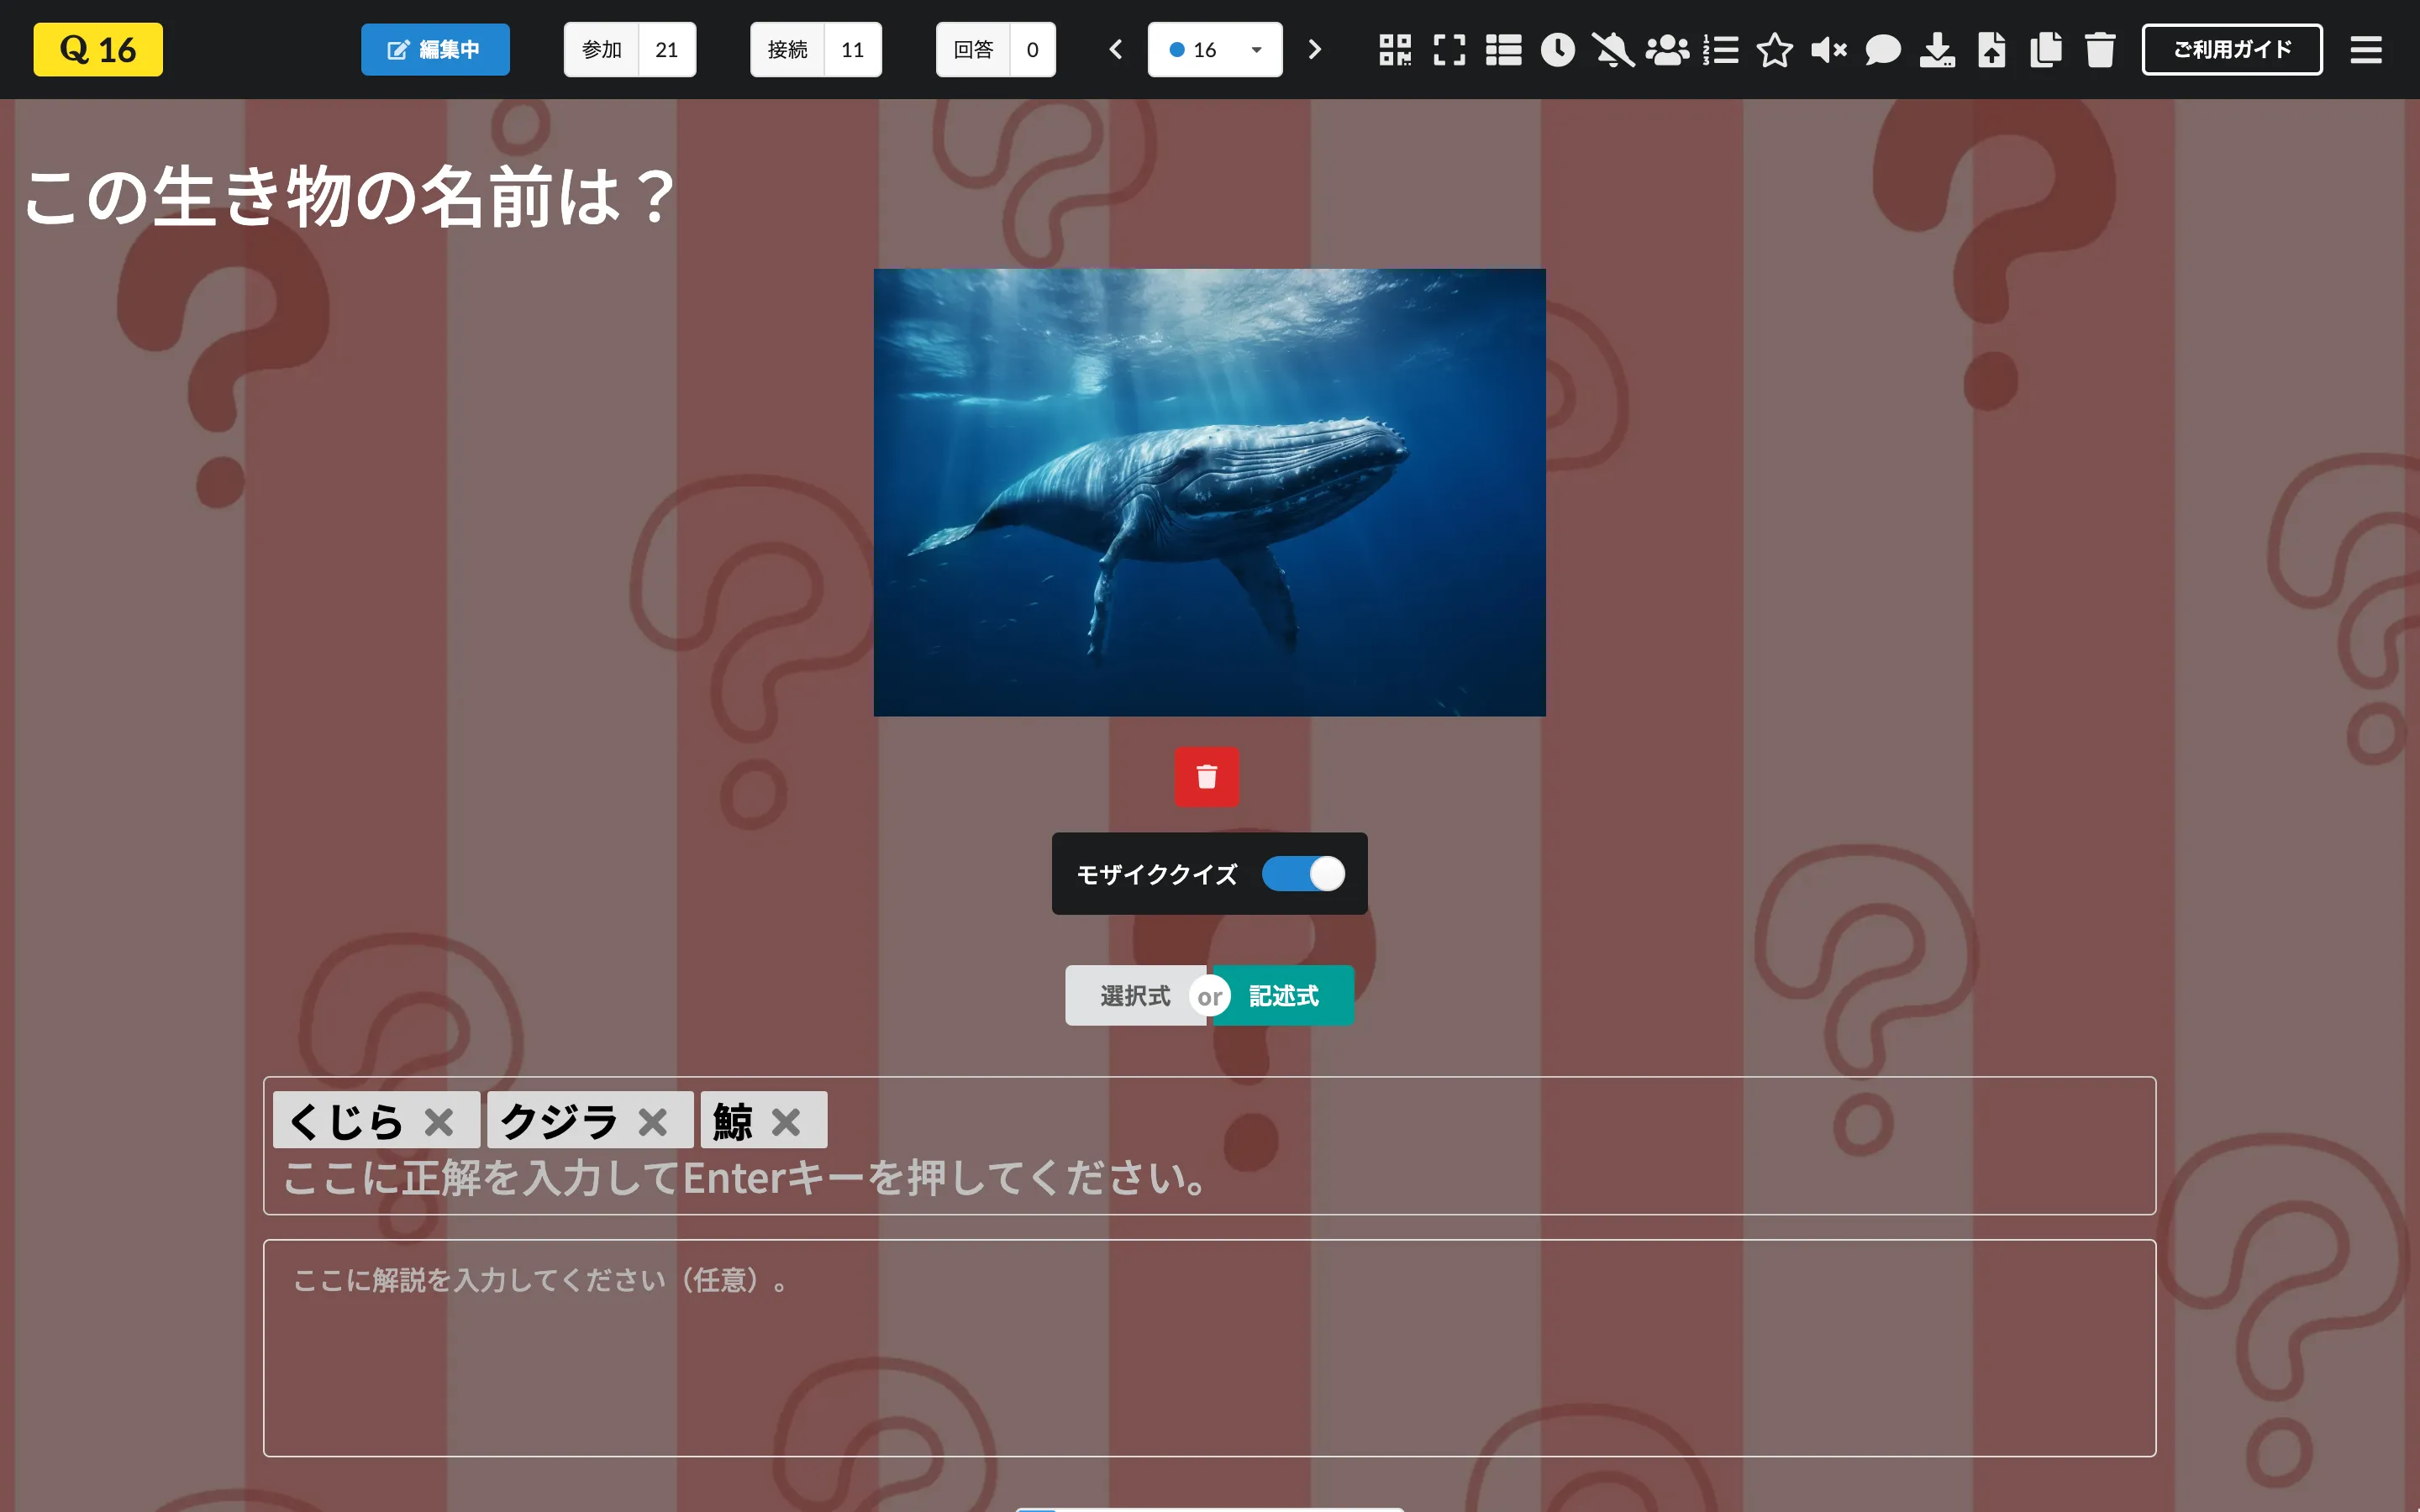The image size is (2420, 1512).
Task: Open the question list view
Action: (1503, 49)
